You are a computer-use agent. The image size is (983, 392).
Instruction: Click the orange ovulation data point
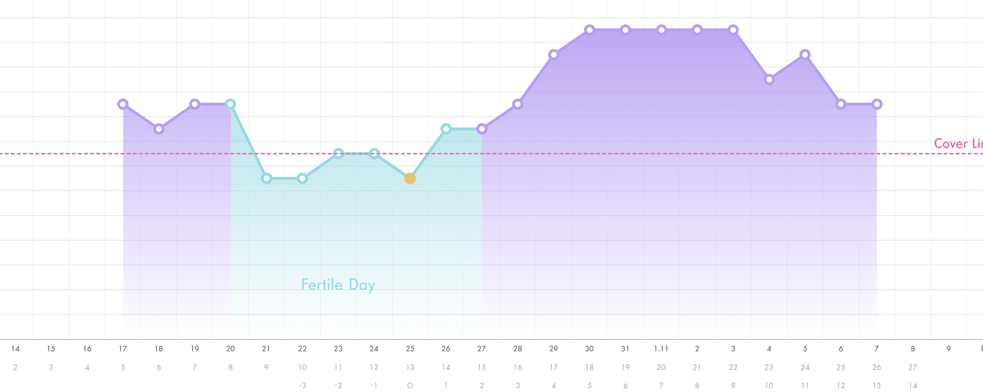click(410, 178)
